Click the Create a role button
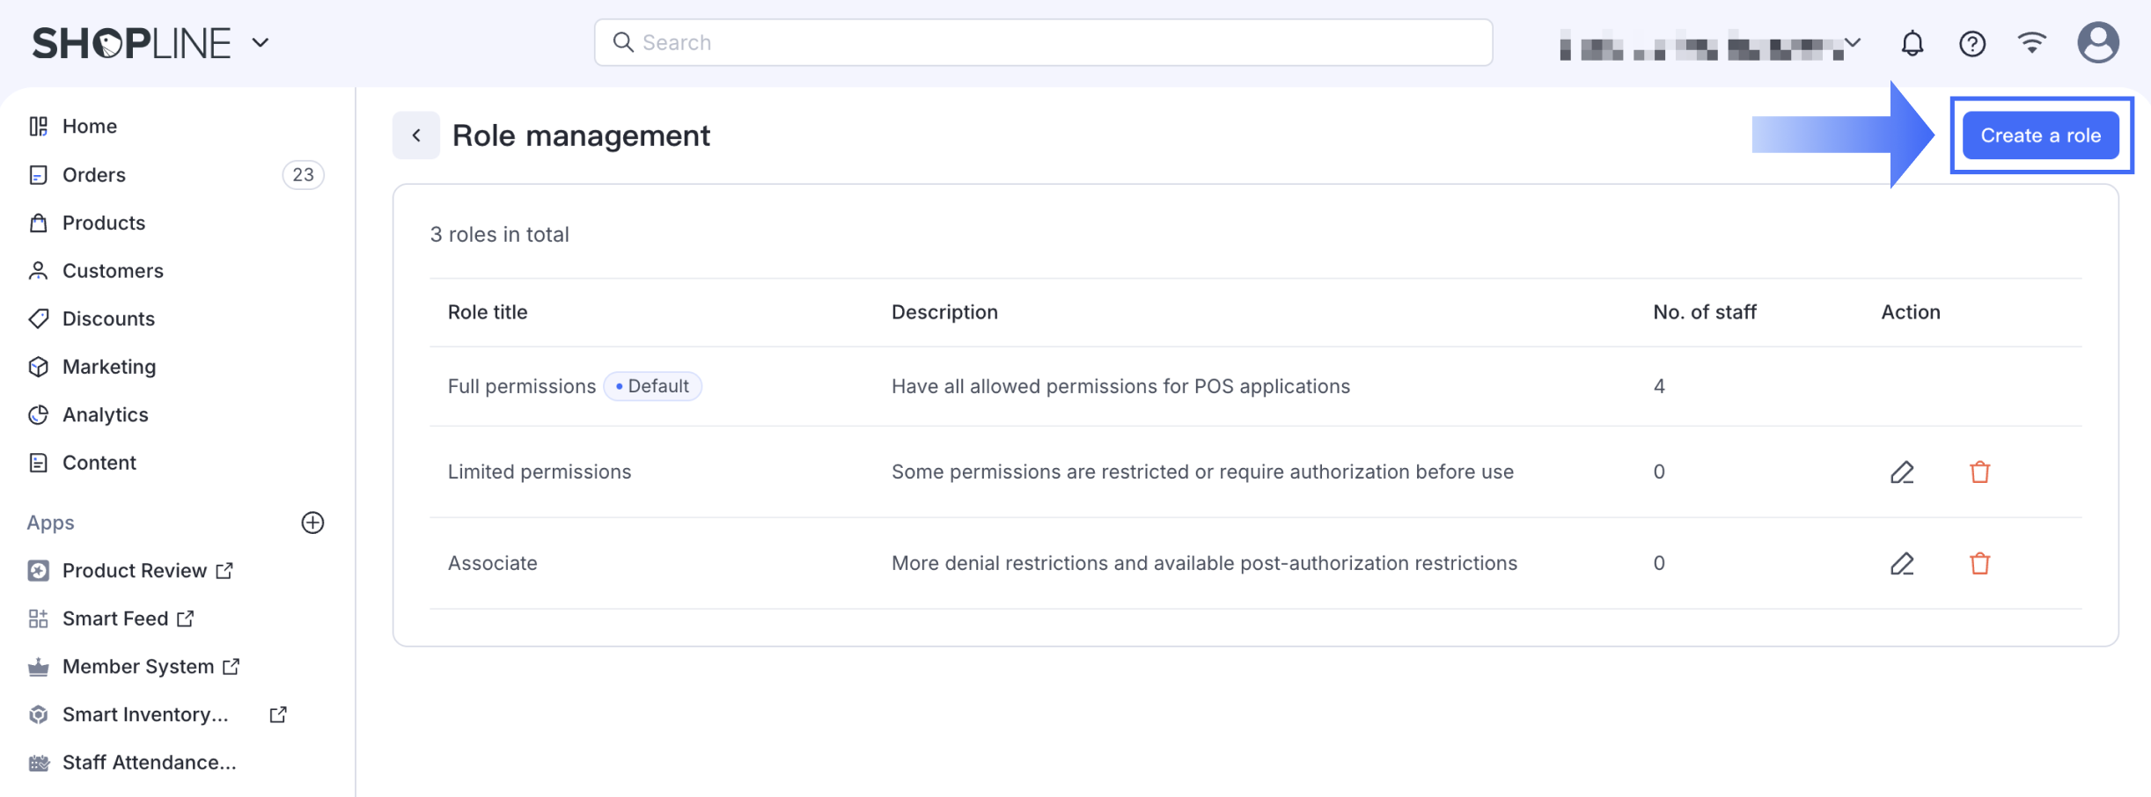The width and height of the screenshot is (2151, 797). pos(2040,135)
